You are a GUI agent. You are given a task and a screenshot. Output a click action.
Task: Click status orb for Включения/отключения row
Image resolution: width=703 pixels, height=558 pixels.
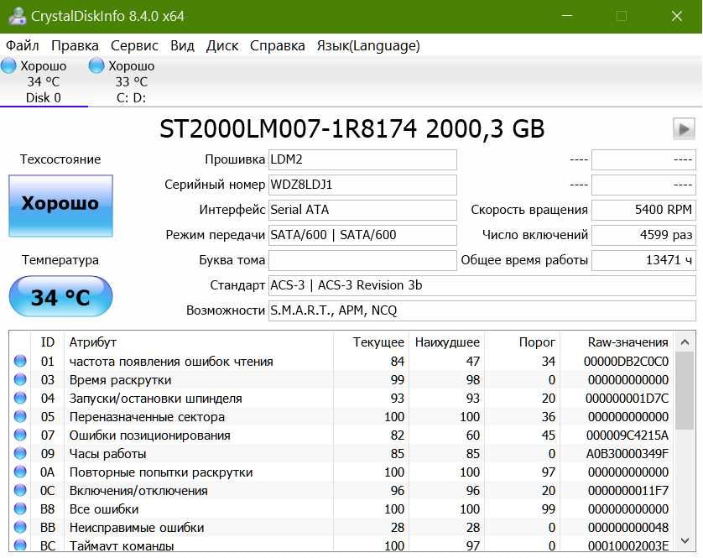(20, 490)
